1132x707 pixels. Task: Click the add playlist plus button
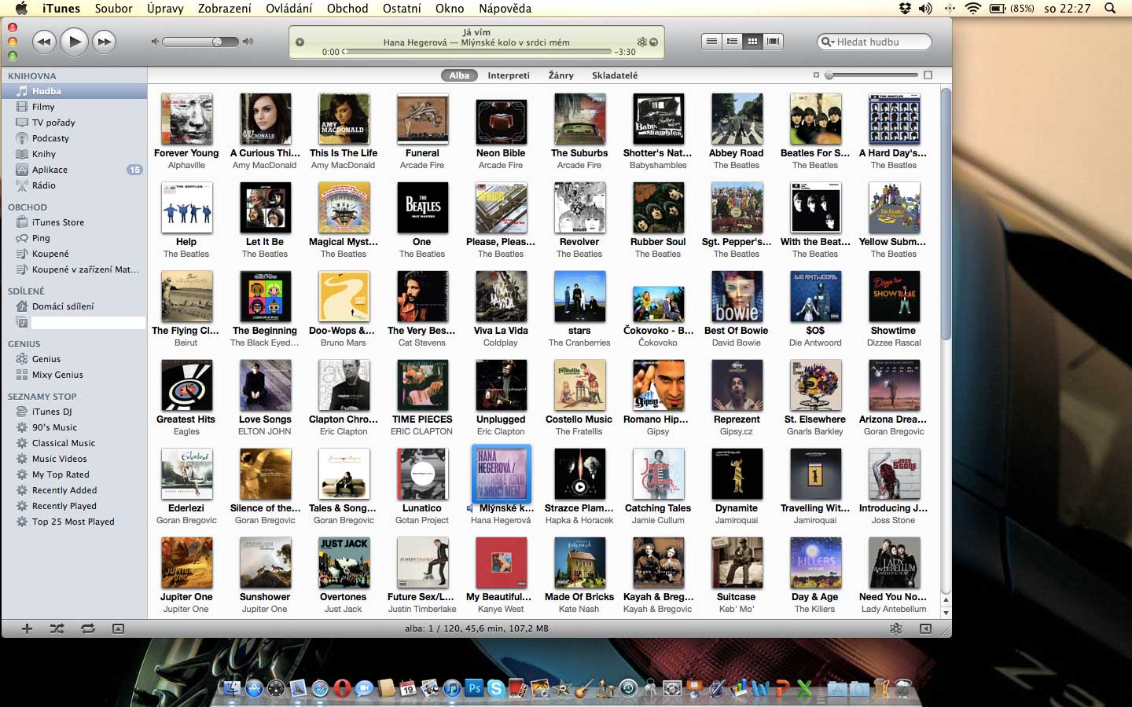tap(27, 628)
